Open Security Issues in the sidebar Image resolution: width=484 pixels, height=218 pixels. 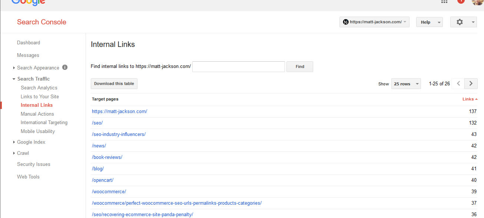click(x=34, y=164)
